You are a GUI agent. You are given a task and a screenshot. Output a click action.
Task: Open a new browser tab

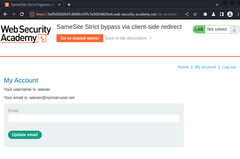click(69, 5)
